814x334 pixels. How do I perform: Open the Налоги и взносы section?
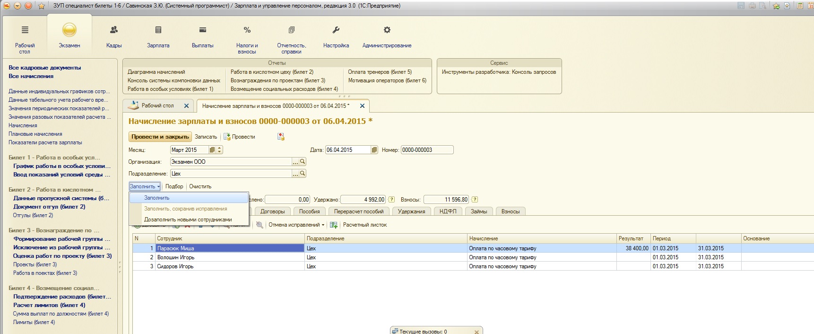(x=247, y=39)
